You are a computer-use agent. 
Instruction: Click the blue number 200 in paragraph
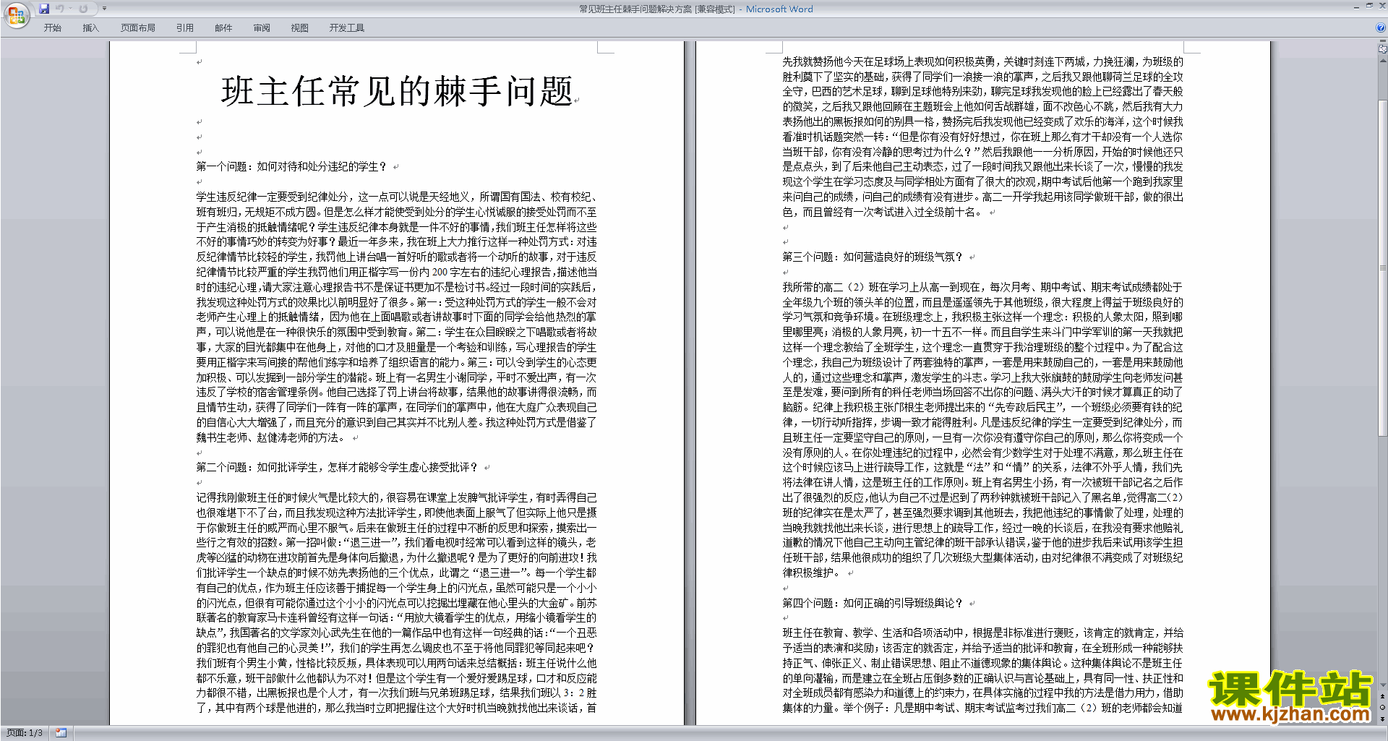[x=440, y=272]
